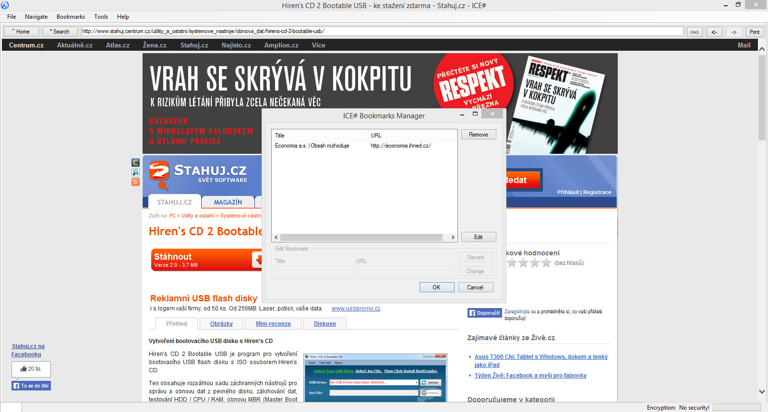Click the page scroll-down arrow
The height and width of the screenshot is (412, 768).
click(x=762, y=391)
